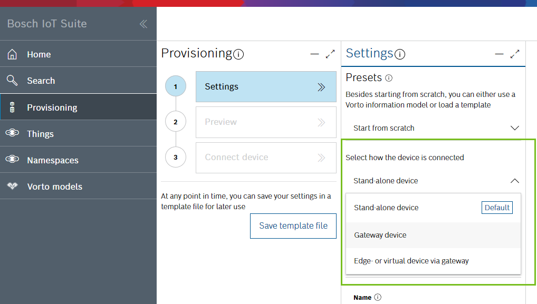Click the Provisioning sidebar icon
This screenshot has height=304, width=537.
click(12, 107)
